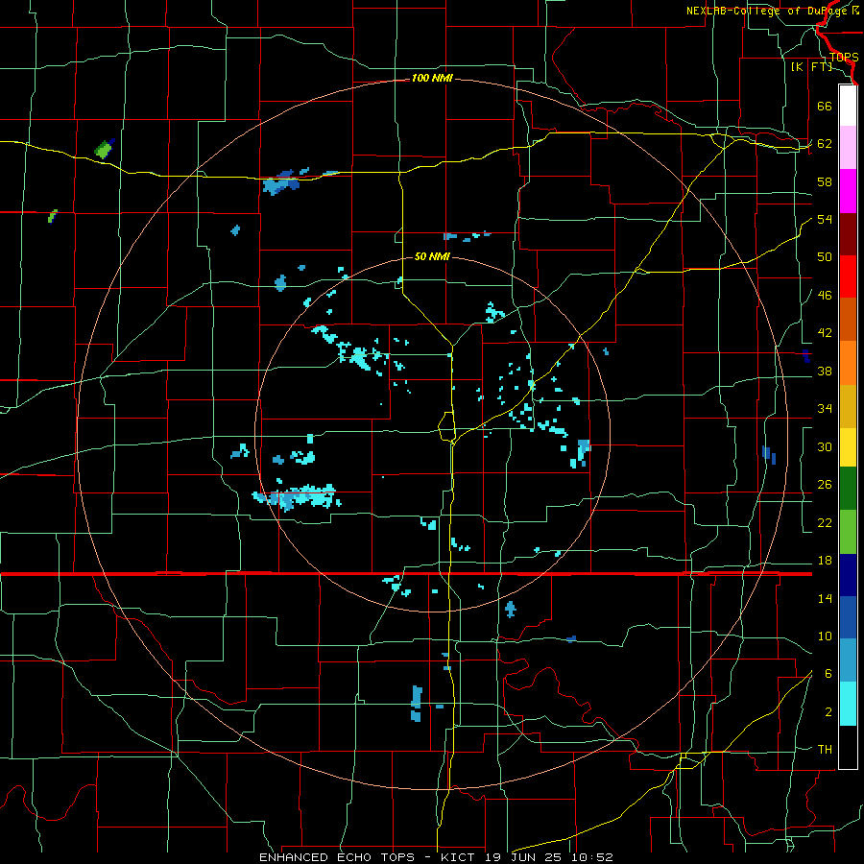Image resolution: width=864 pixels, height=864 pixels.
Task: Click the legend value 6
Action: 828,674
